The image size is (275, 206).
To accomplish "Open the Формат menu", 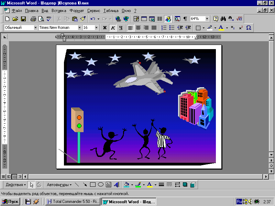I will pos(77,11).
